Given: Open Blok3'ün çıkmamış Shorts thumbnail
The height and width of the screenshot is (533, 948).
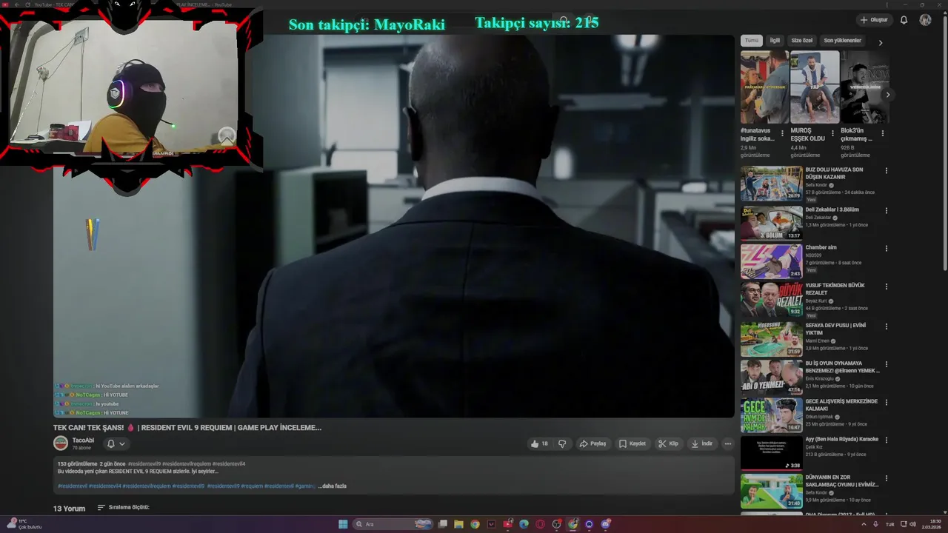Looking at the screenshot, I should click(x=864, y=87).
